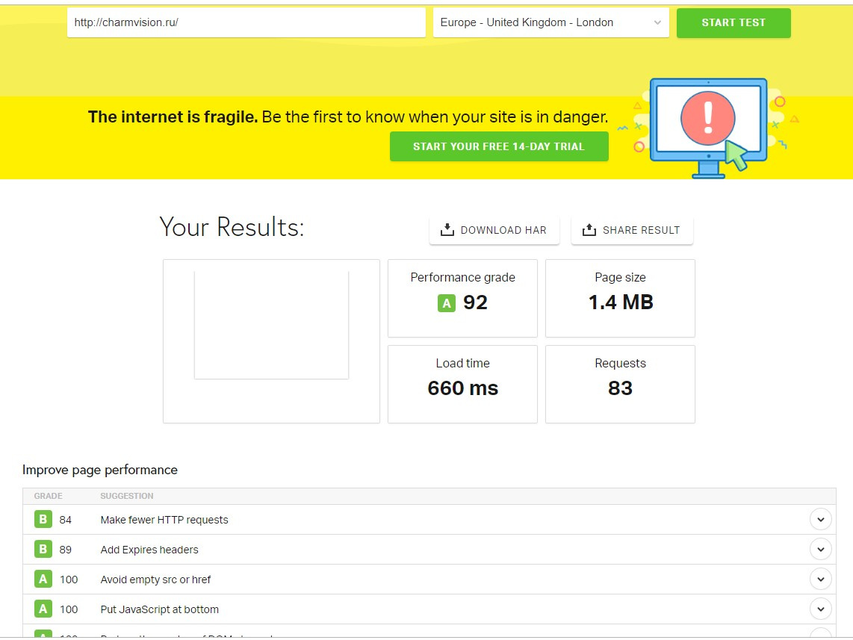
Task: Click the Avoid empty src or href text
Action: [x=155, y=580]
